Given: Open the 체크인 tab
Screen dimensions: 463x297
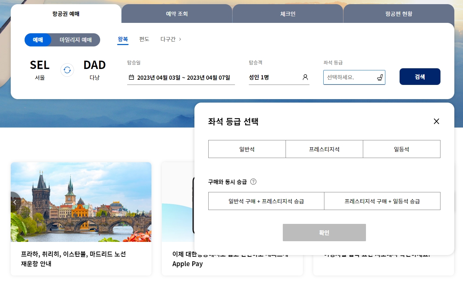Looking at the screenshot, I should (x=288, y=14).
